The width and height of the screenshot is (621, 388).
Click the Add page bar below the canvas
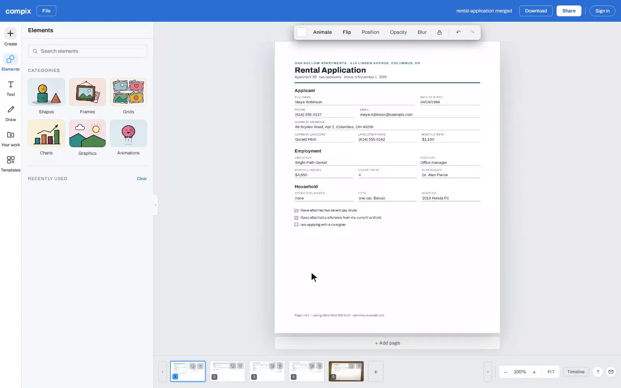(387, 343)
